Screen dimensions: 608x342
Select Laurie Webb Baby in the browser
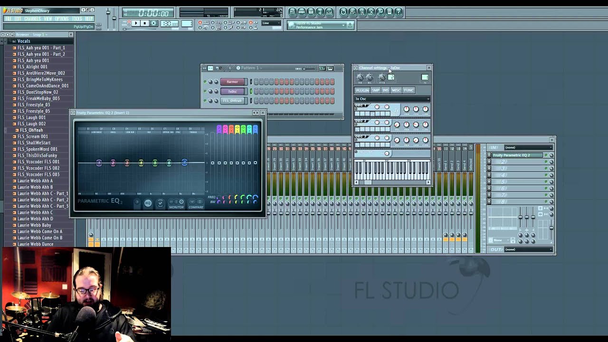point(34,225)
